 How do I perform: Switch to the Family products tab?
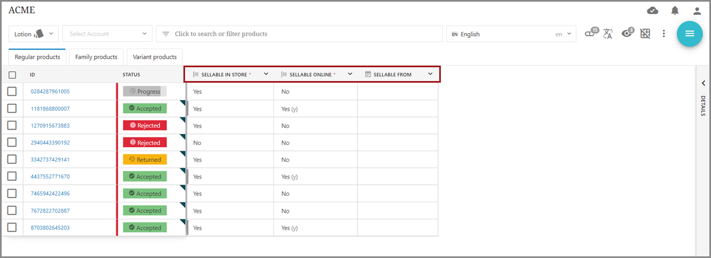pos(96,57)
